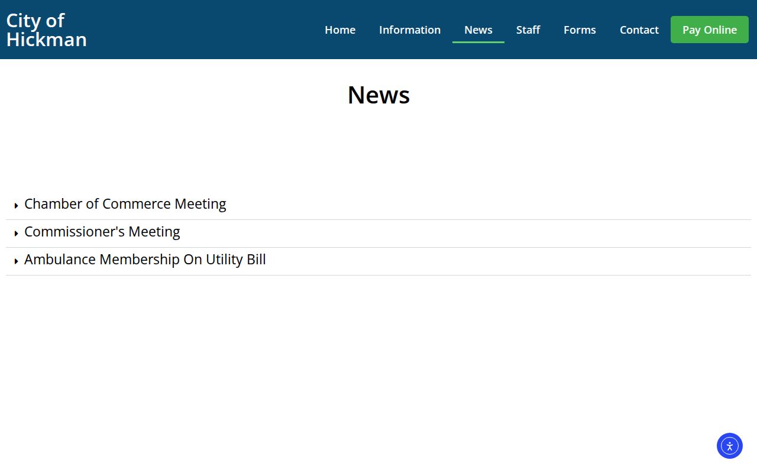Click Ambulance Membership On Utility Bill text
This screenshot has height=473, width=757.
[145, 260]
